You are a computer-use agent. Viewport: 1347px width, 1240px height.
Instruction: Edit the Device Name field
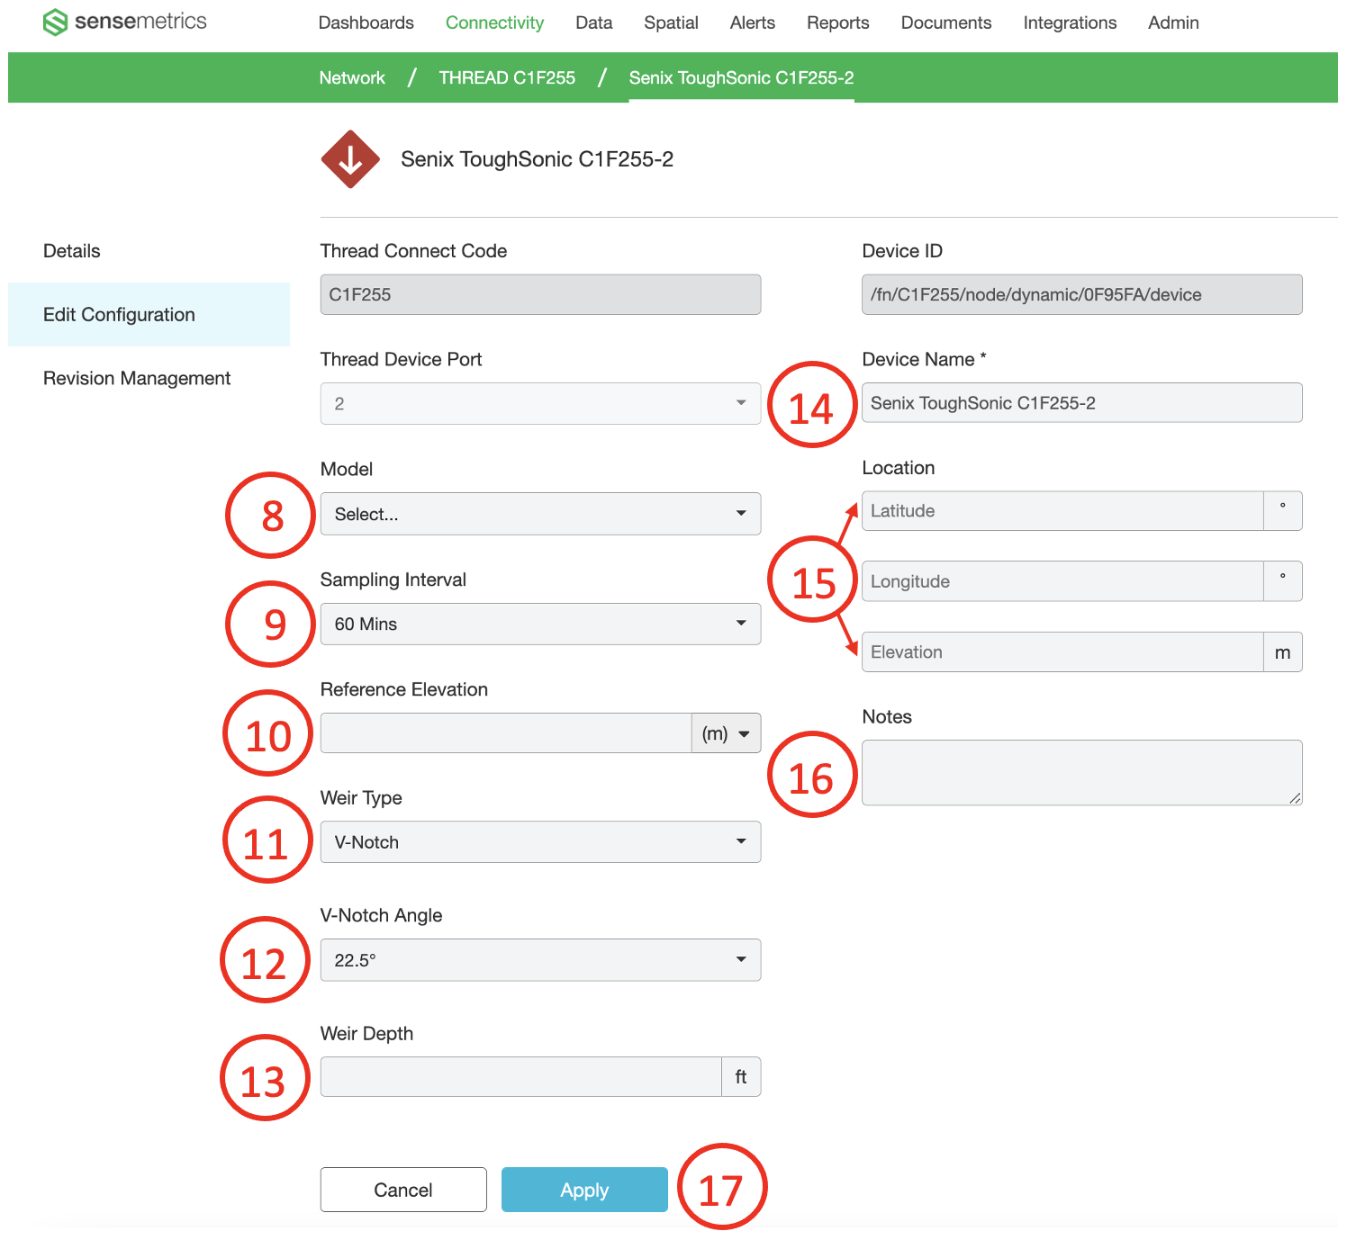[1081, 403]
